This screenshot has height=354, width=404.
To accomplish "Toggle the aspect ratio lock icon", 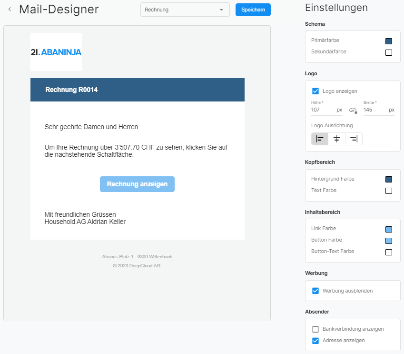I will 353,111.
